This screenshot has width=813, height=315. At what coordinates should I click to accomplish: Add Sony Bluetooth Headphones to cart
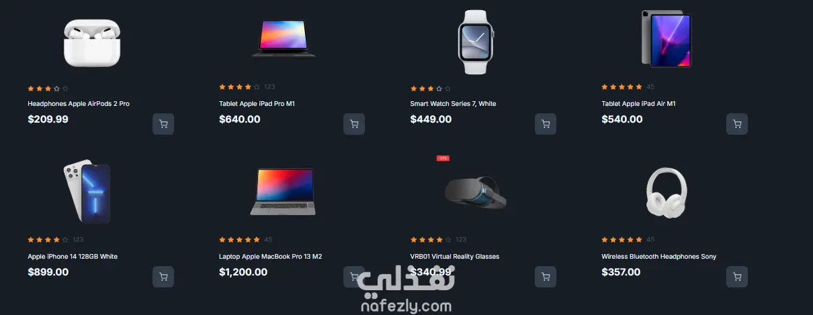(737, 277)
